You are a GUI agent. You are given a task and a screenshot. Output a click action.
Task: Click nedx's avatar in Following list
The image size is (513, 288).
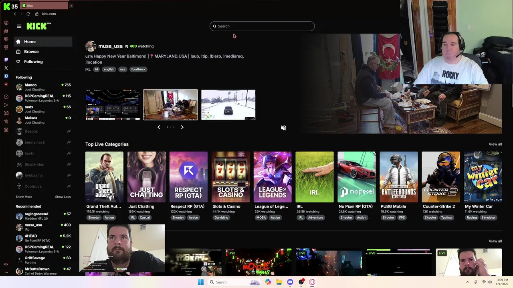pyautogui.click(x=19, y=109)
